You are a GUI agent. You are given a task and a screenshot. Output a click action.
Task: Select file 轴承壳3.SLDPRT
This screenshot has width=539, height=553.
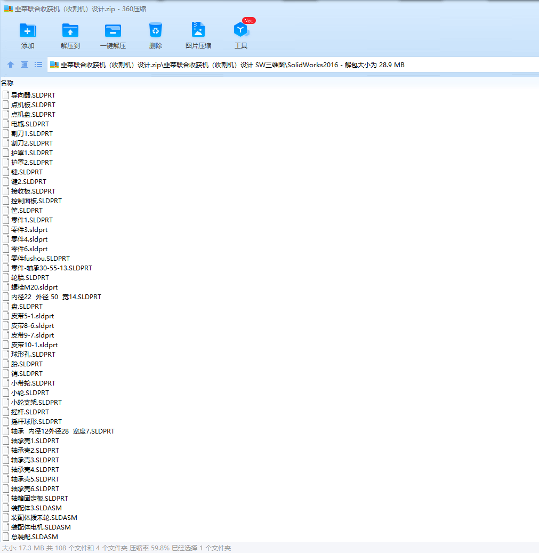coord(35,460)
